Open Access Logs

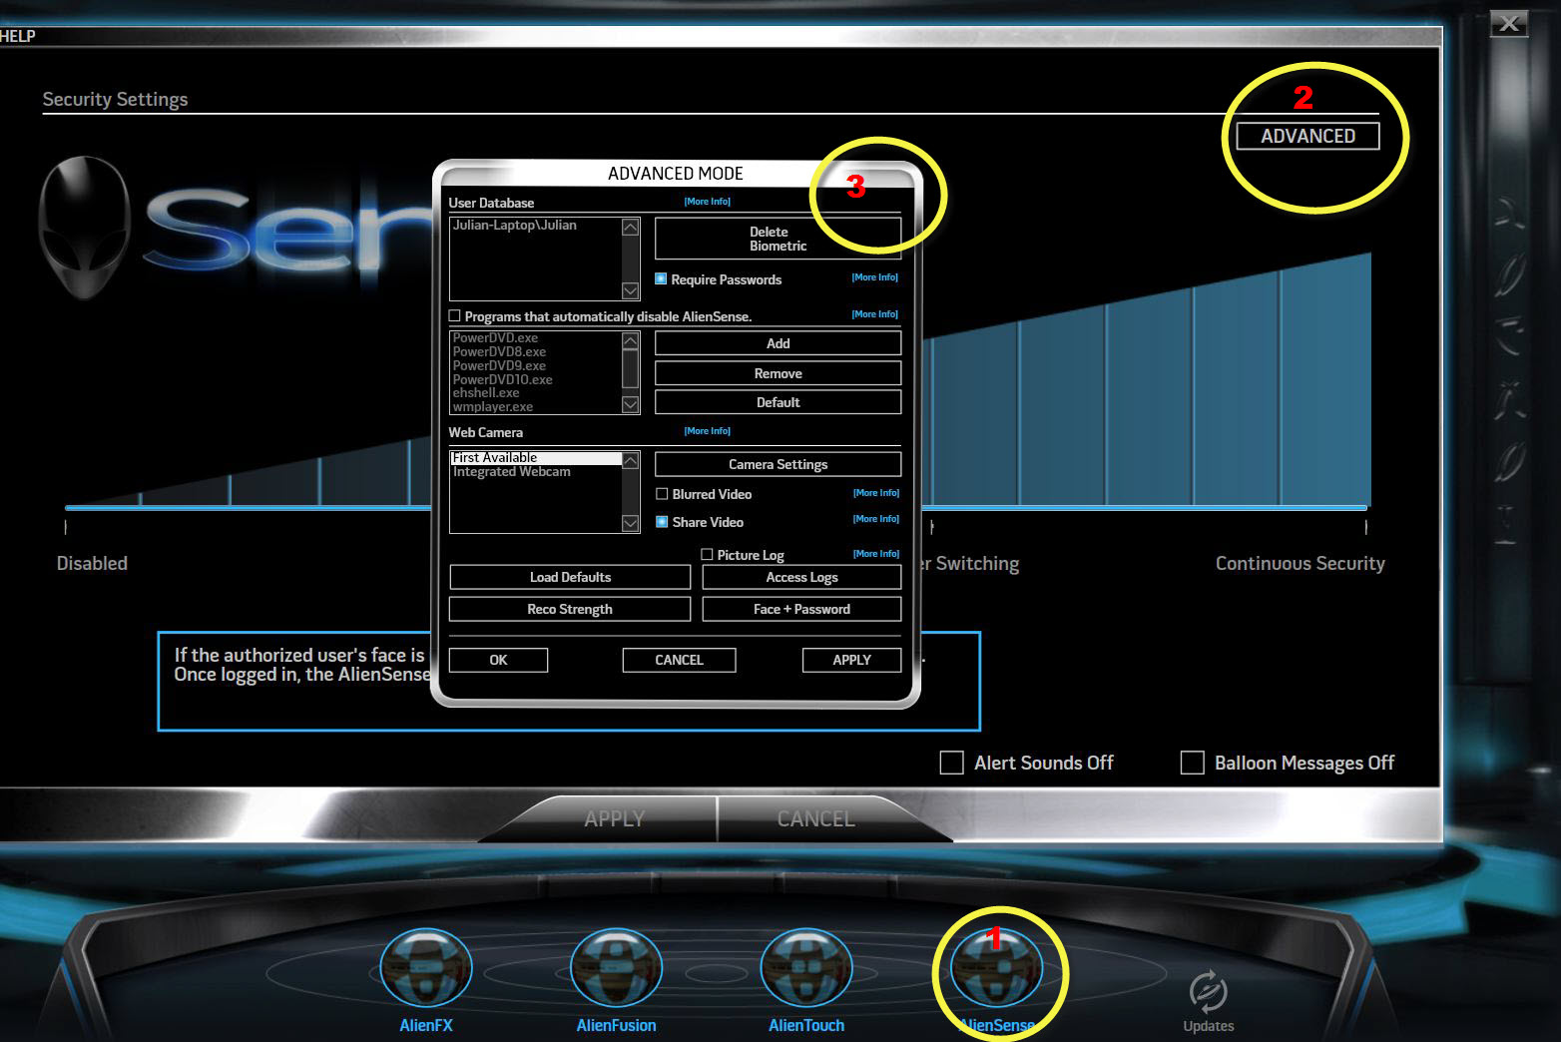click(801, 577)
